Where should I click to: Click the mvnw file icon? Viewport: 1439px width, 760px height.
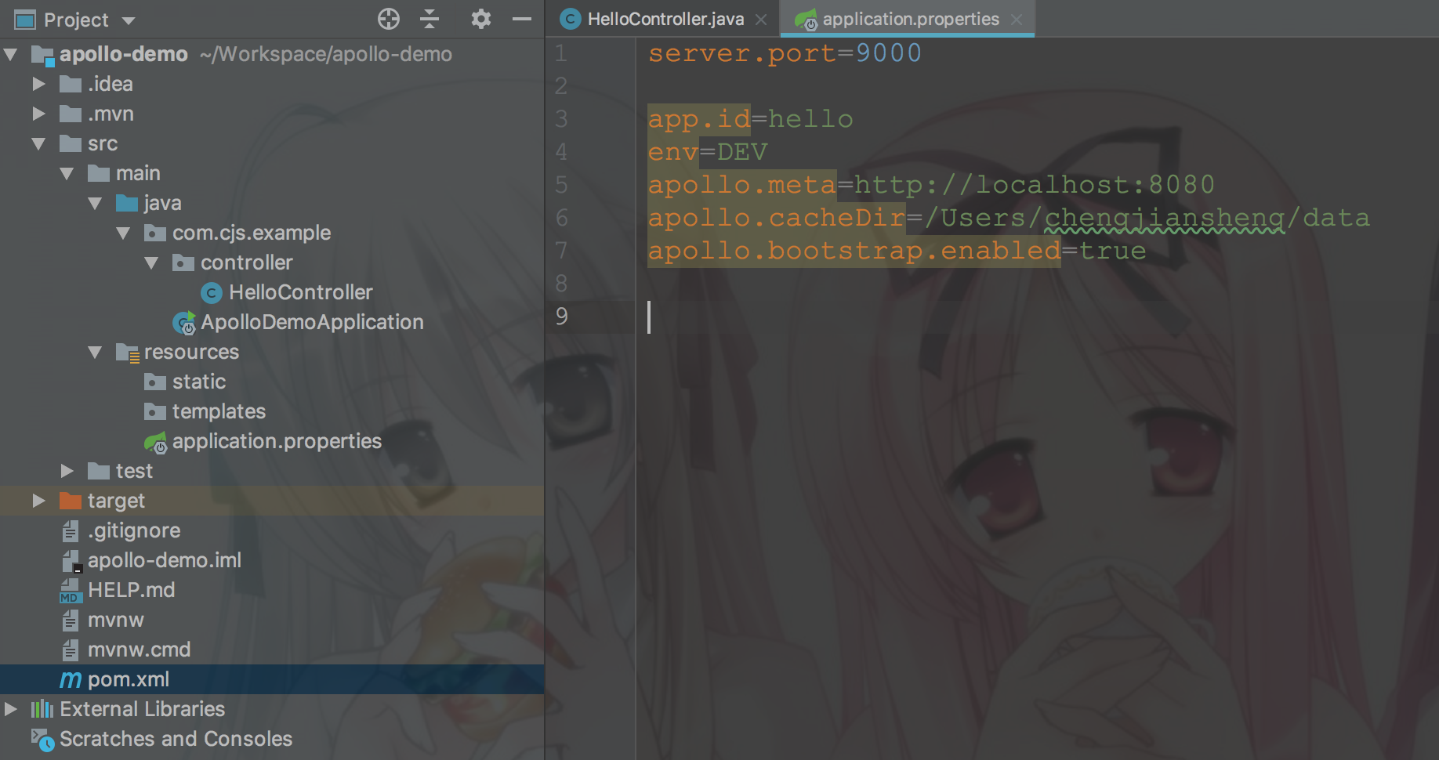pos(71,621)
